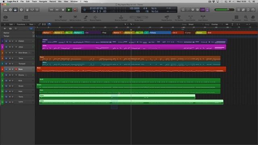The width and height of the screenshot is (258, 145).
Task: Click the Colors palette toolbar icon
Action: pos(253,18)
